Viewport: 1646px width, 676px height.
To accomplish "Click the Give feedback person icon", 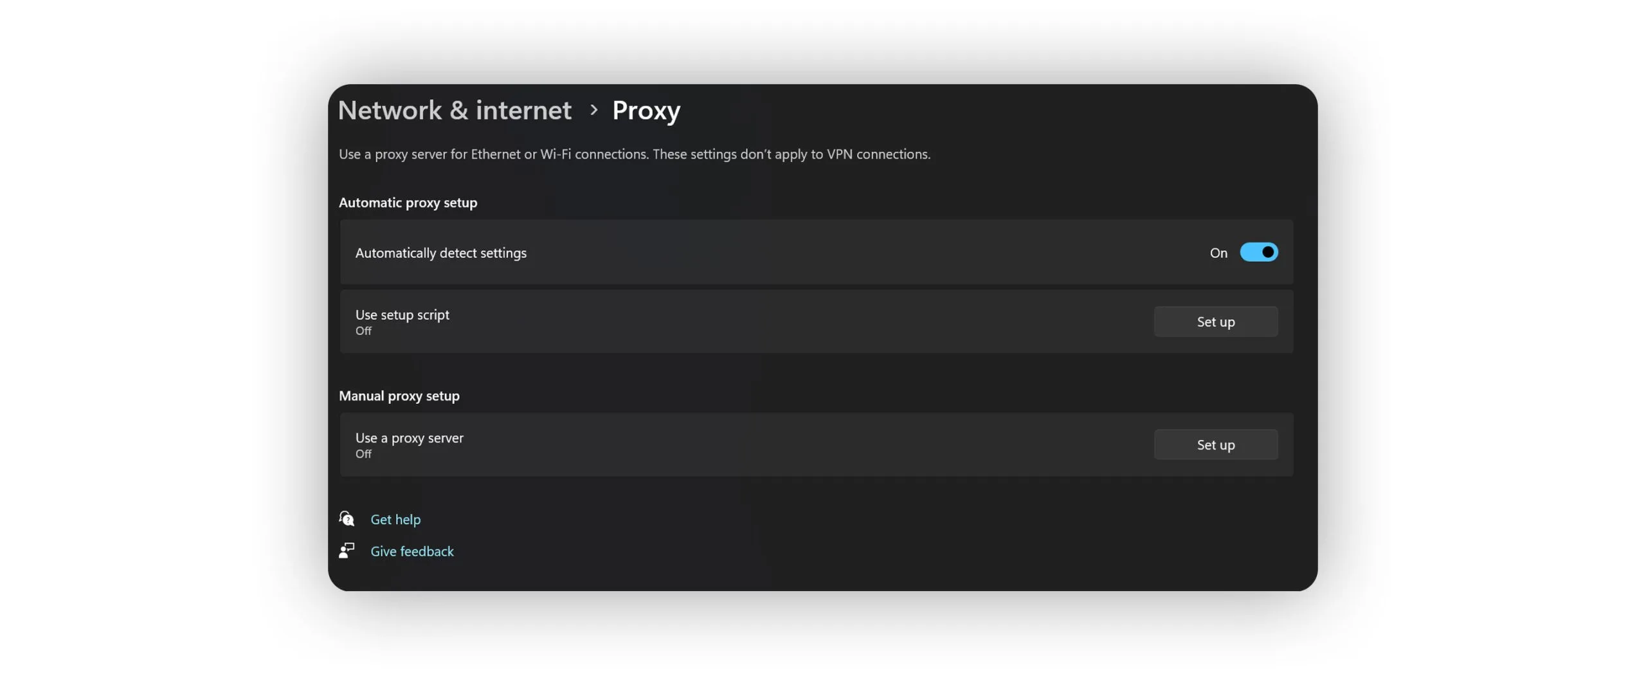I will click(347, 551).
